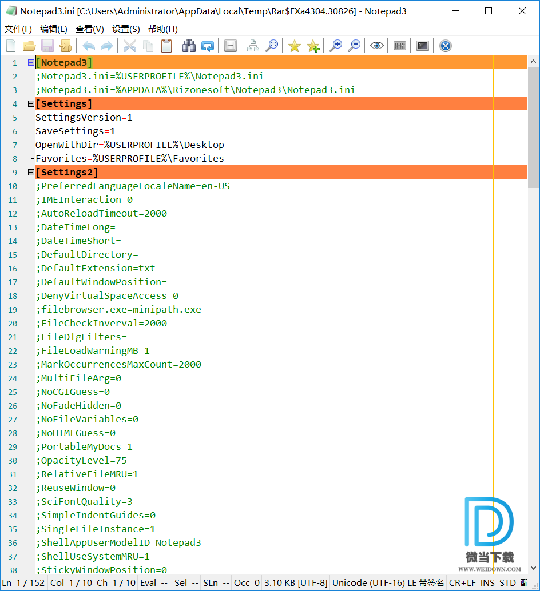Click the Col 1 / 10 status field
Screen dimensions: 540x591
coord(71,582)
